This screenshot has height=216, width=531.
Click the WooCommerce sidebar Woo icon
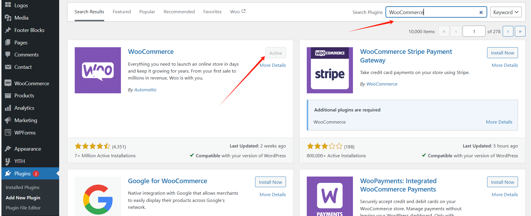pyautogui.click(x=8, y=83)
